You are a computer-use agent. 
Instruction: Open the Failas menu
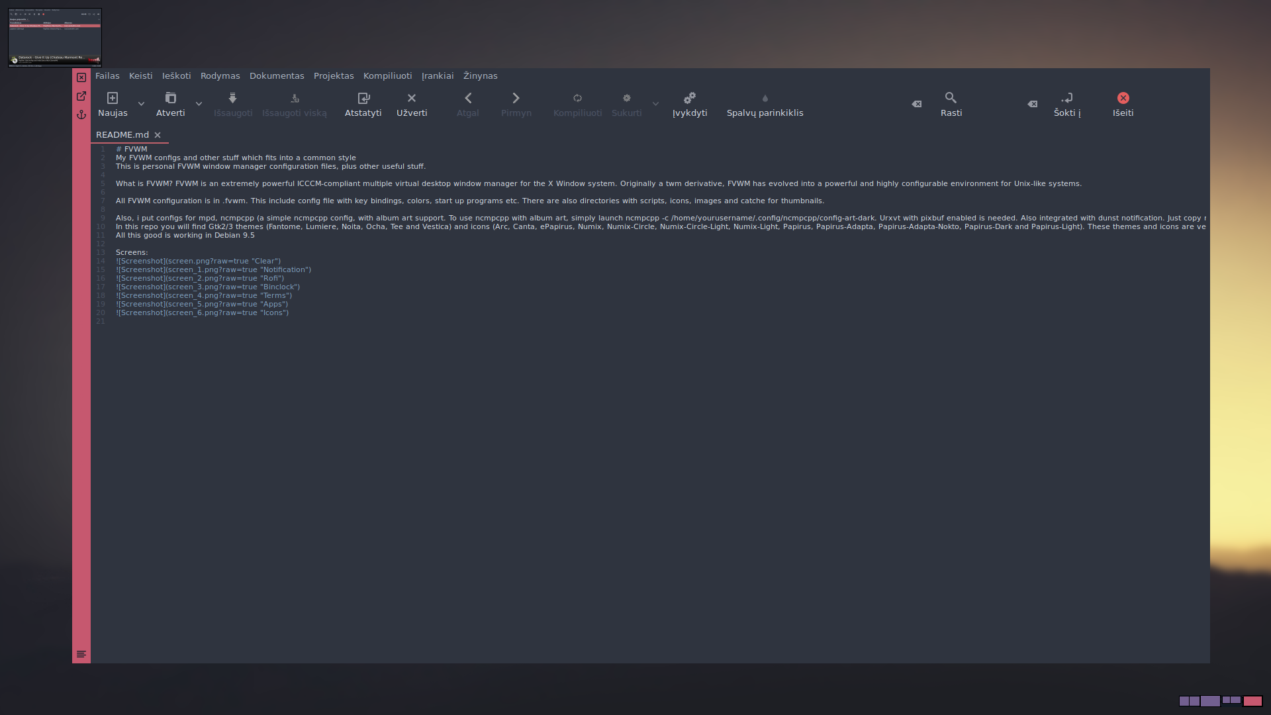107,76
